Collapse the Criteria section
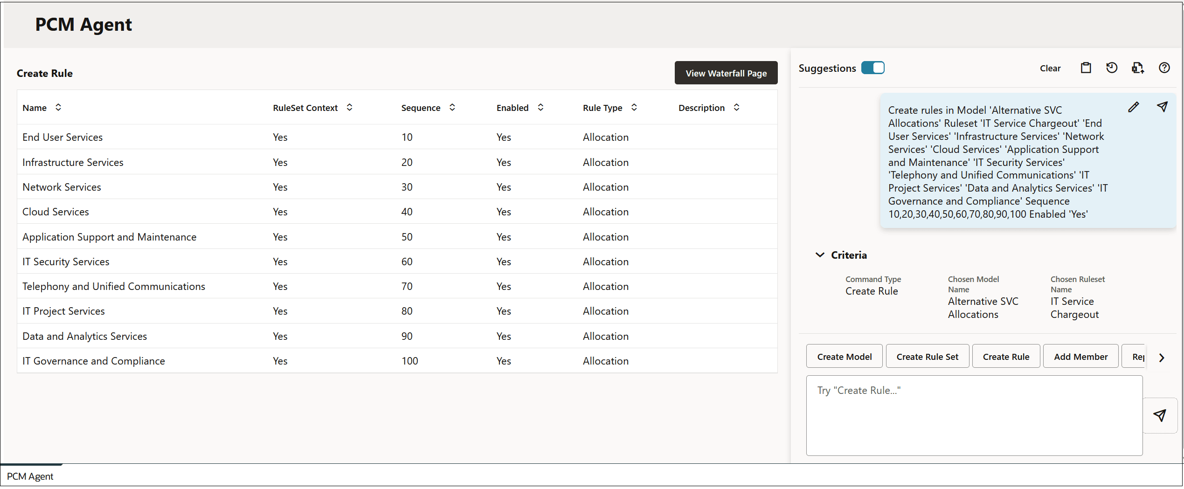Screen dimensions: 1184x489 point(821,255)
